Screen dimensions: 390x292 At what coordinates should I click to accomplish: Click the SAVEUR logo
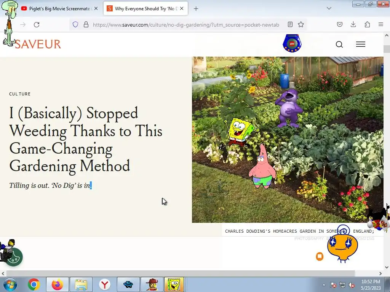38,44
